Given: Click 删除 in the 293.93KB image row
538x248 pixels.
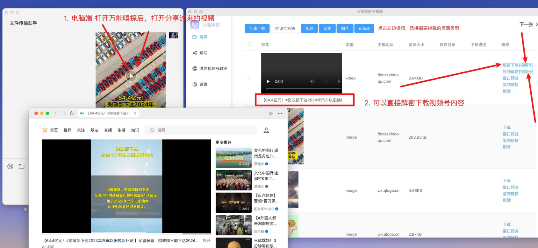Looking at the screenshot, I should 506,147.
